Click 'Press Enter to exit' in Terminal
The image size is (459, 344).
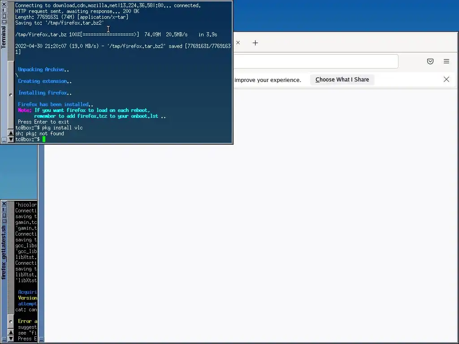click(x=43, y=122)
